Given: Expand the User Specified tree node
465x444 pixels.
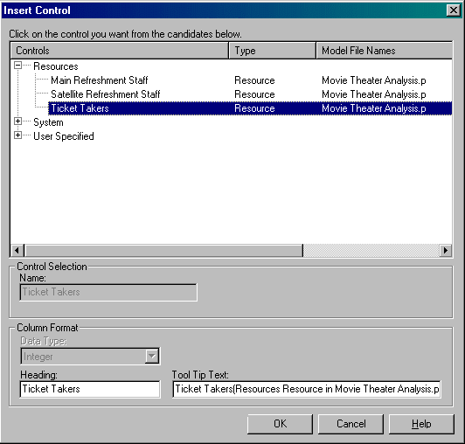Looking at the screenshot, I should click(x=17, y=135).
